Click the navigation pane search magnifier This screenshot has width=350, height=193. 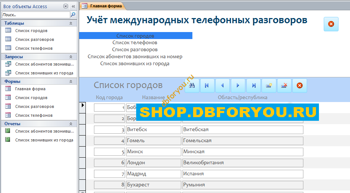click(x=73, y=15)
